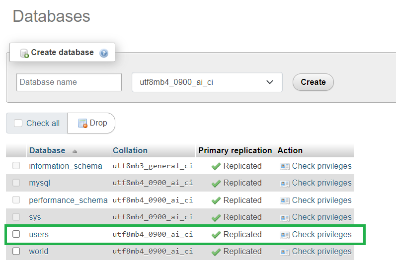Viewport: 396px width, 263px height.
Task: Click Check privileges icon for users row
Action: point(285,235)
